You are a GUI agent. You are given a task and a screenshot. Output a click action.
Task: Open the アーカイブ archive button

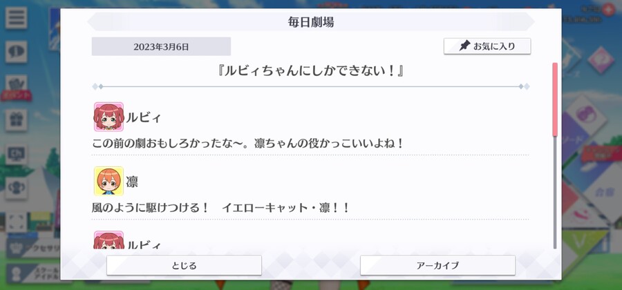coord(437,265)
